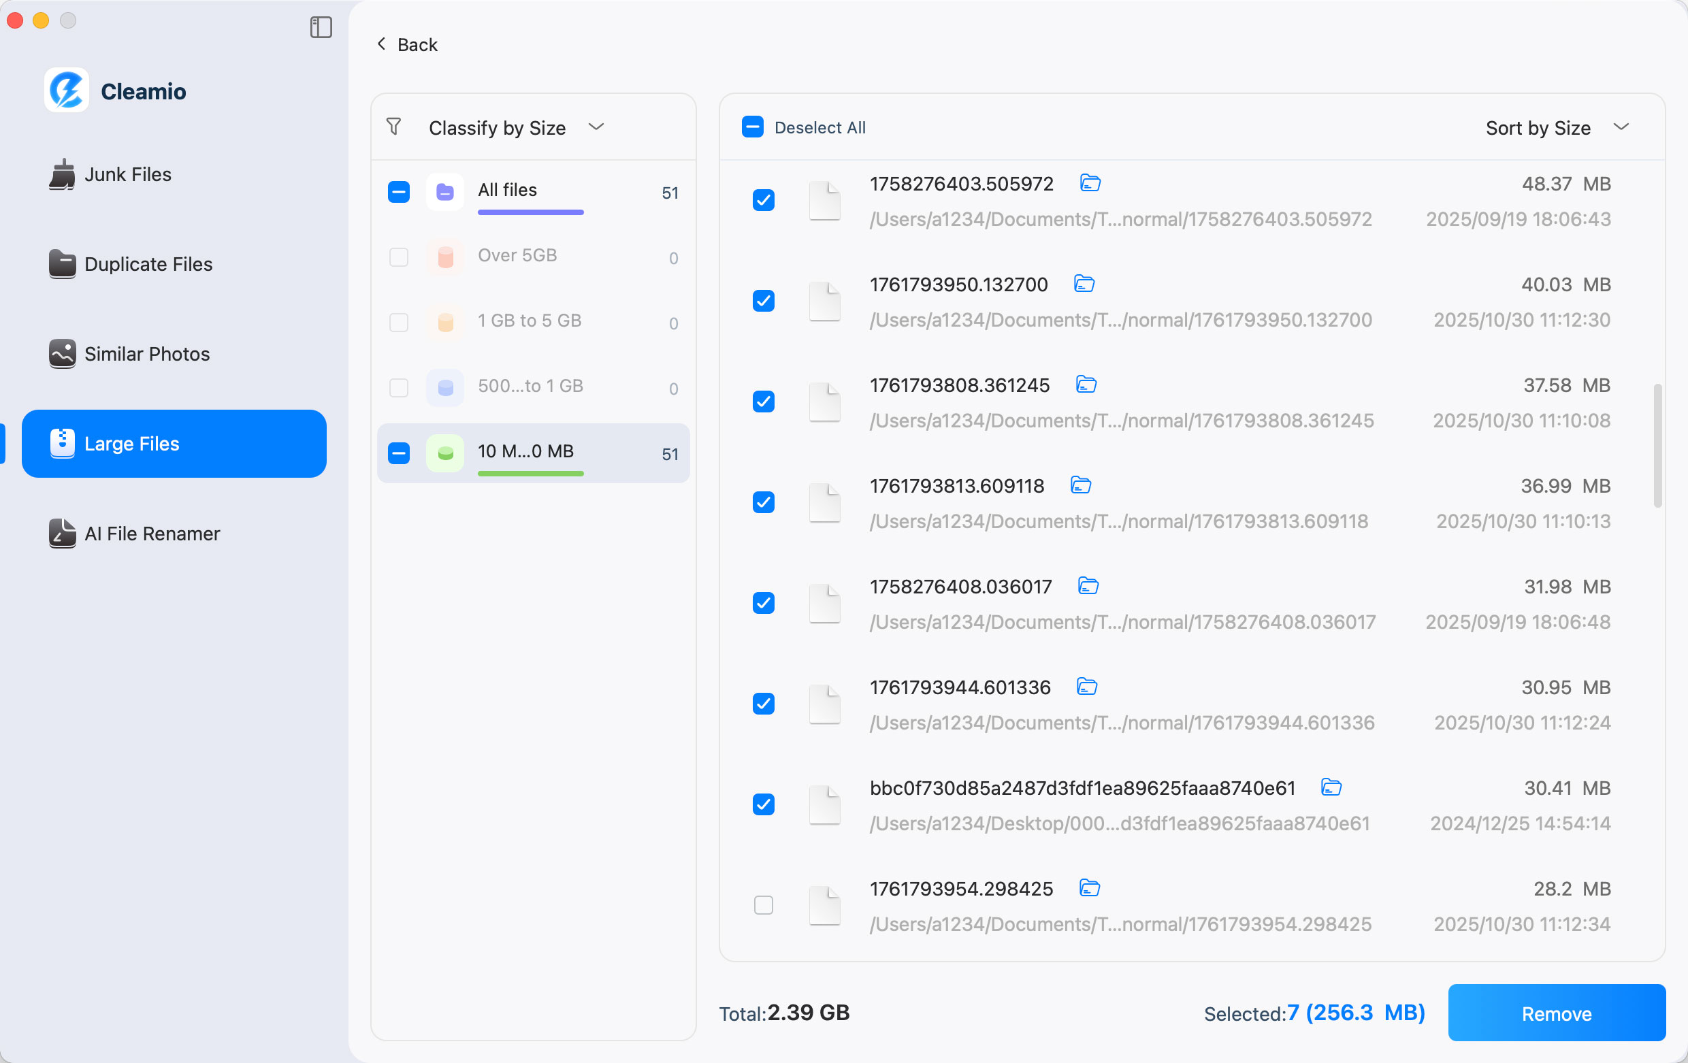
Task: Select the Junk Files broom icon
Action: click(x=63, y=174)
